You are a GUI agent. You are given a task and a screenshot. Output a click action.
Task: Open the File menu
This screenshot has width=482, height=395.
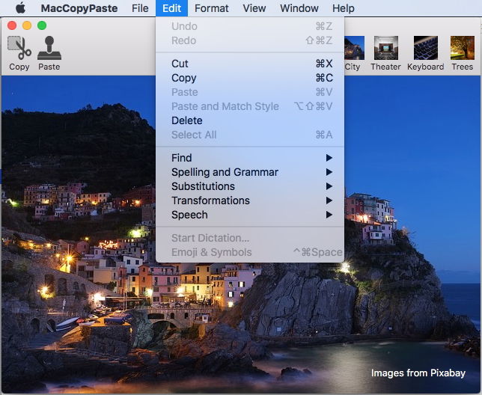140,8
